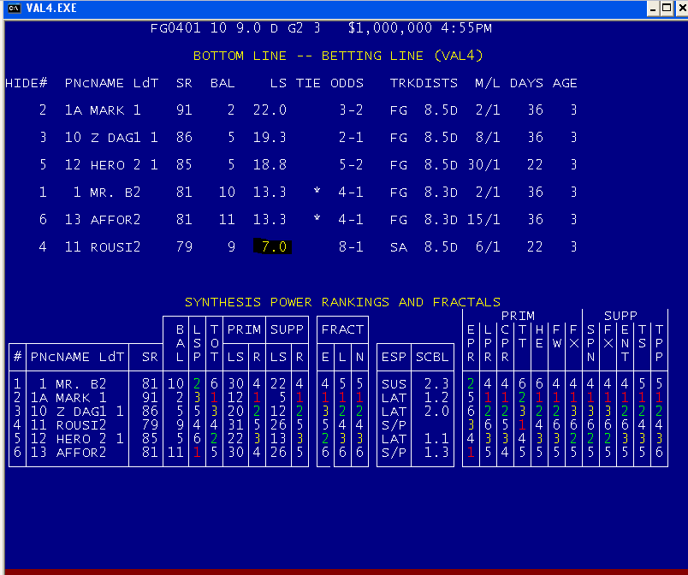Click the vertical LSP column header
This screenshot has height=575, width=688.
click(197, 343)
